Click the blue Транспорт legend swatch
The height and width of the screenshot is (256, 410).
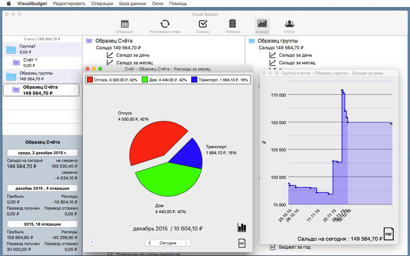tap(194, 80)
